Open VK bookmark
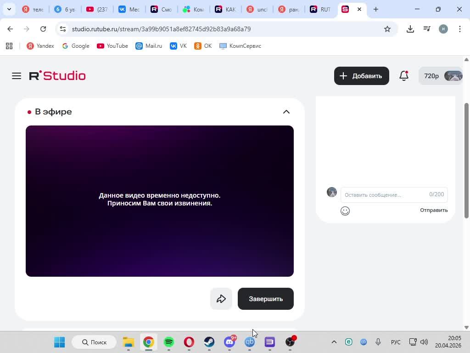 tap(179, 46)
